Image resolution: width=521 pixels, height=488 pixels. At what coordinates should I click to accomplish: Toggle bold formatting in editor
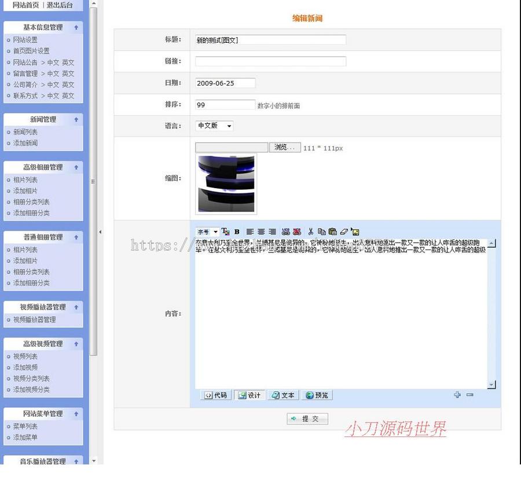click(x=237, y=232)
